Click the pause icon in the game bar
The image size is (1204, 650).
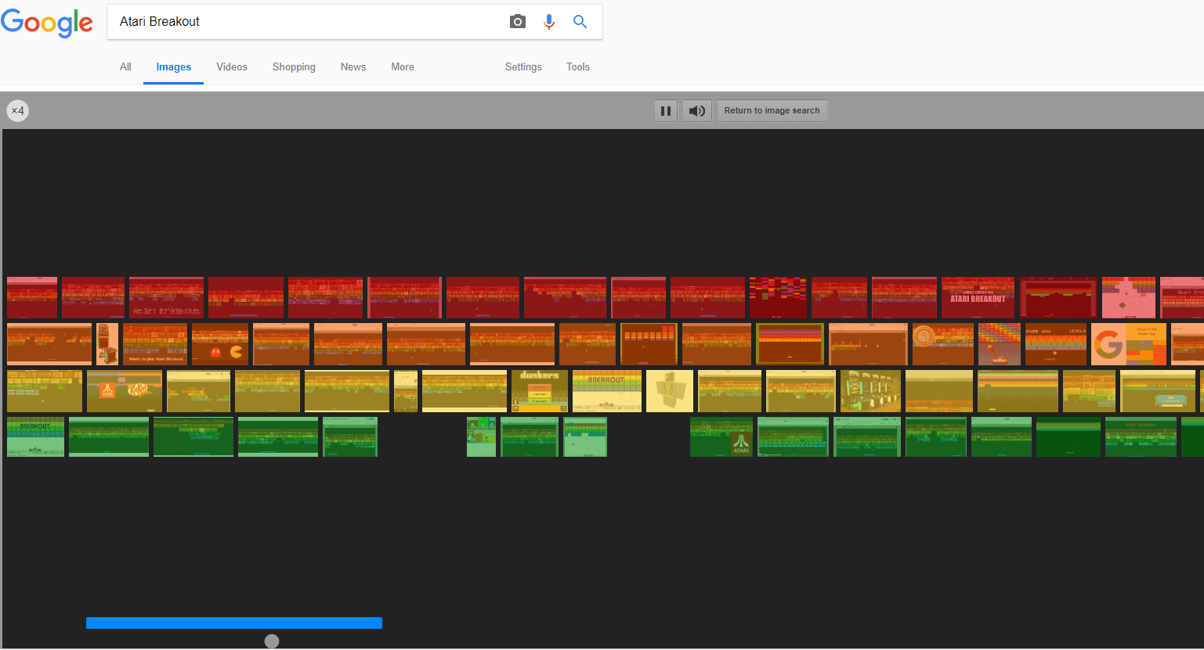(665, 110)
